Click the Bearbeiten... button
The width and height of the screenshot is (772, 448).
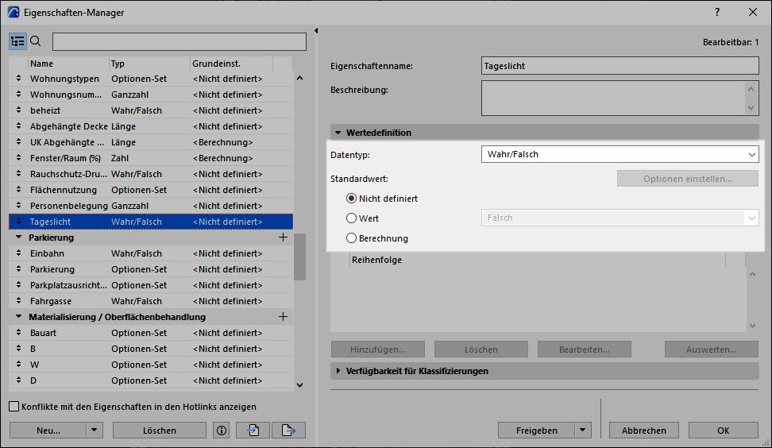point(585,350)
